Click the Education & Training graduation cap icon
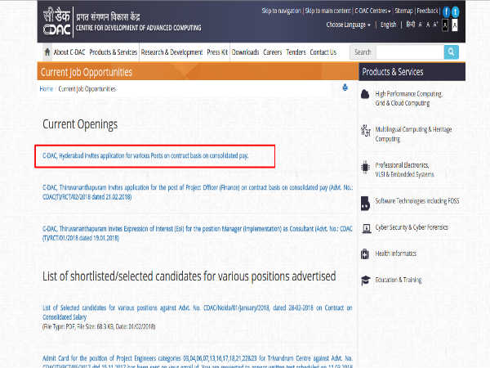 (365, 280)
